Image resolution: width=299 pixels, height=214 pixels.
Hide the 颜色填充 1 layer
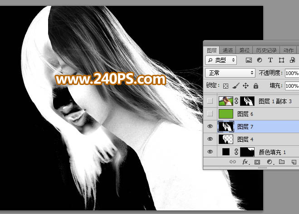pos(210,152)
